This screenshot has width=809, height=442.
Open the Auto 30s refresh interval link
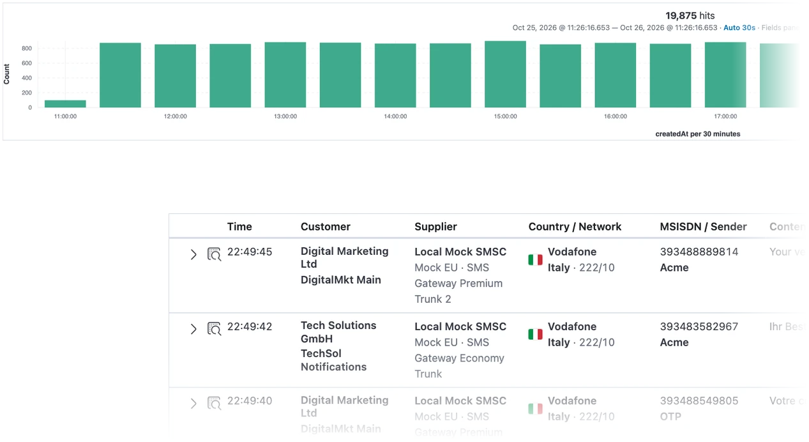739,28
